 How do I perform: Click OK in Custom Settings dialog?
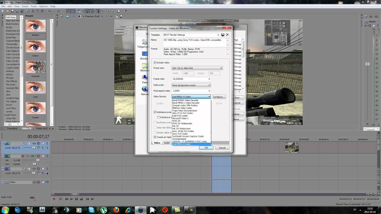(x=206, y=148)
